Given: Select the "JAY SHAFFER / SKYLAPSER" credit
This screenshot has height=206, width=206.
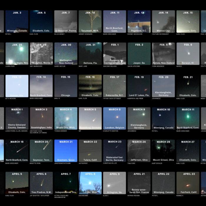Looking at the screenshot, I should pyautogui.click(x=39, y=196).
